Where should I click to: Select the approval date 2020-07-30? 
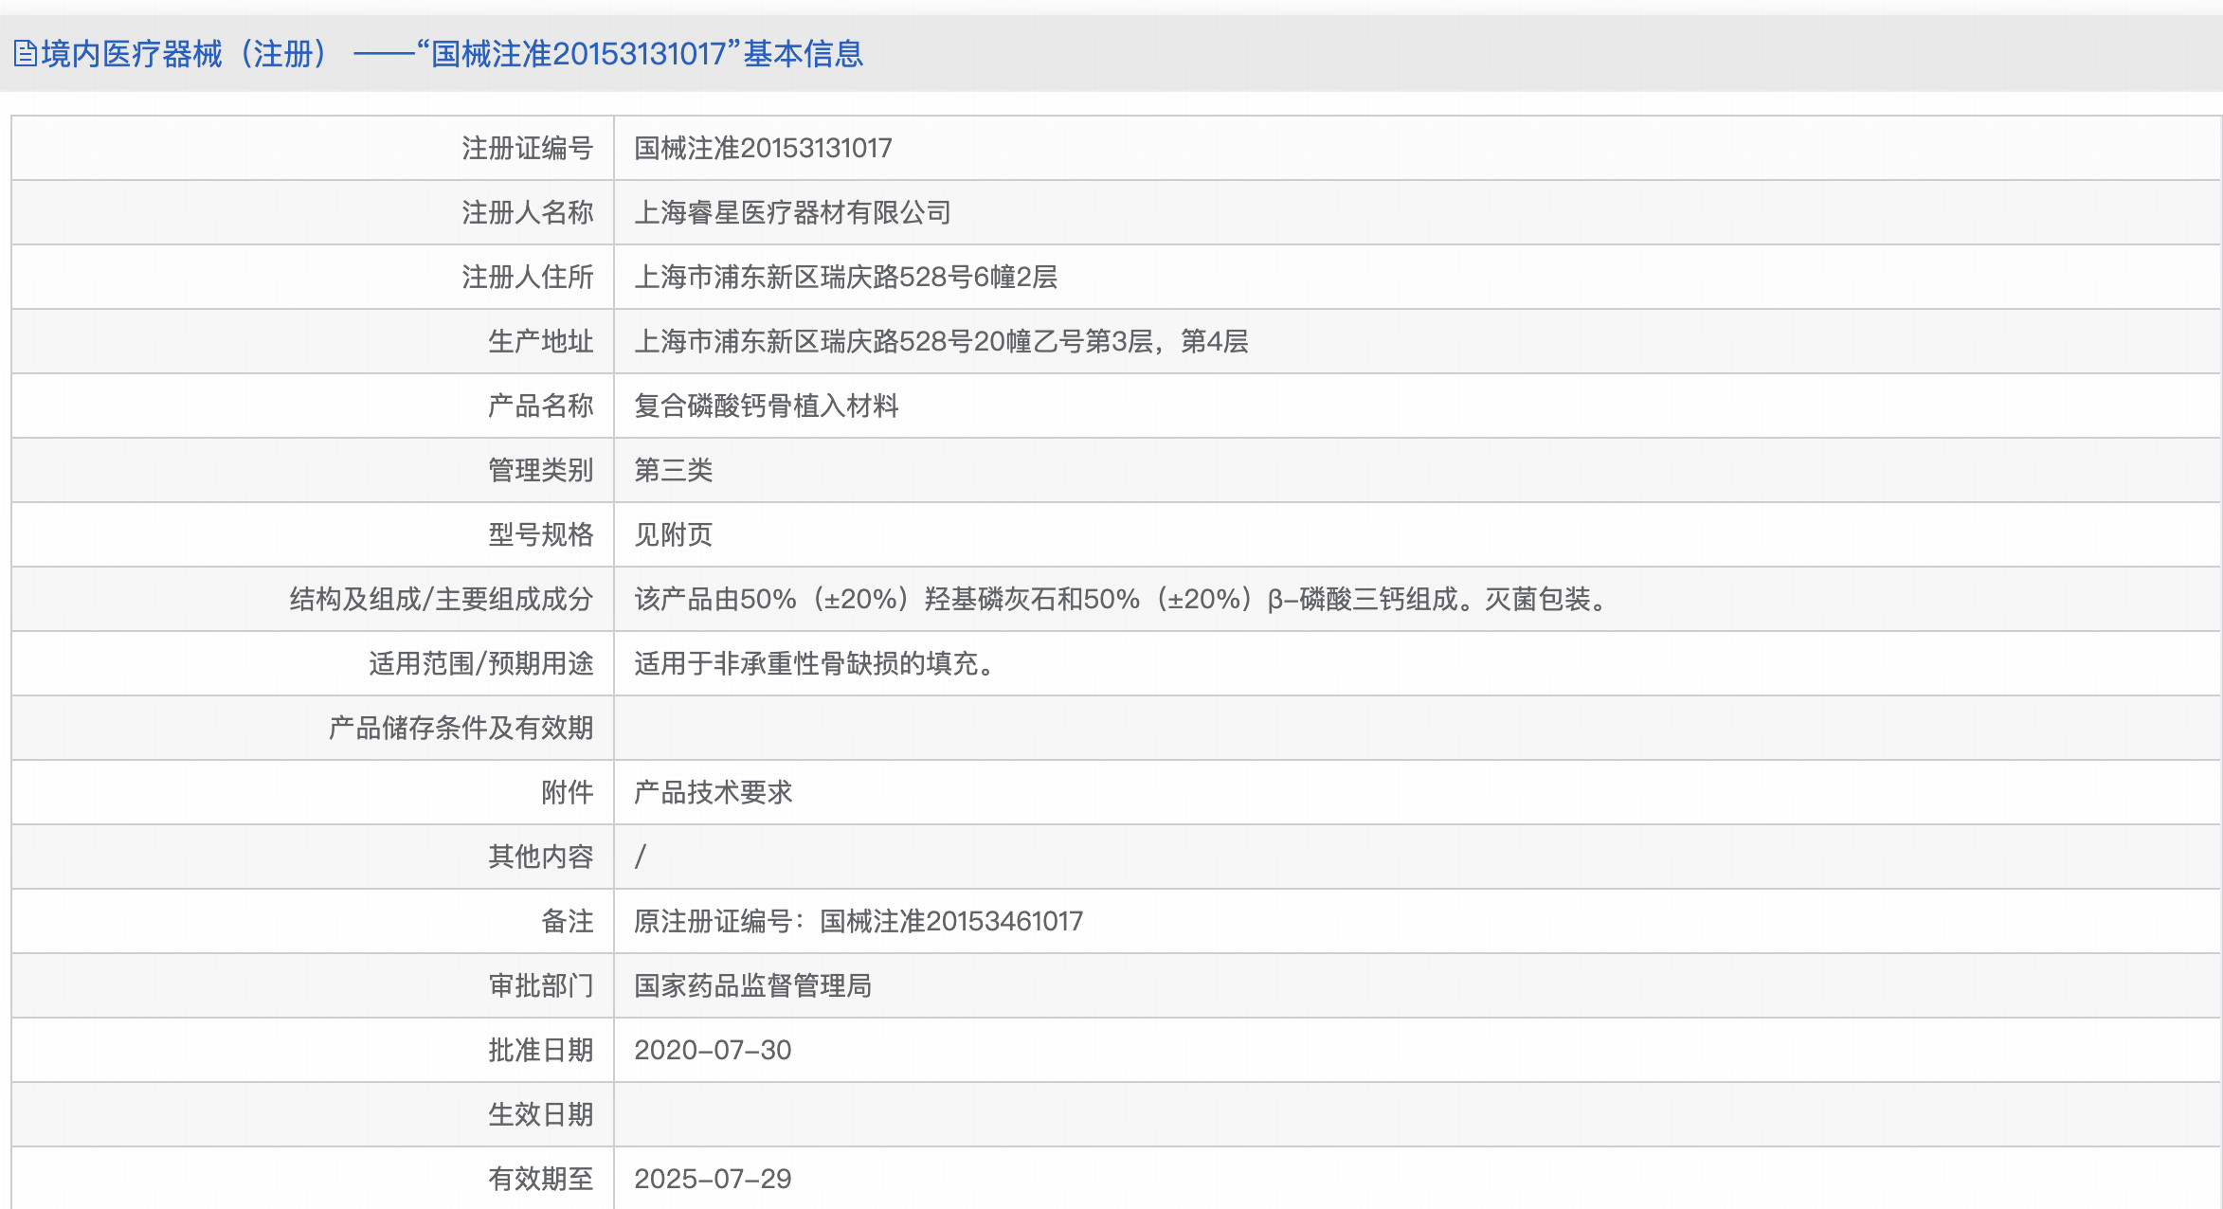coord(713,1050)
